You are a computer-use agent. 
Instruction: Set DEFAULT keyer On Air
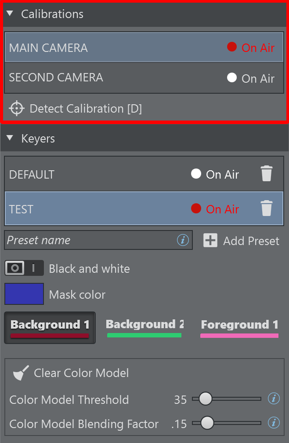(196, 174)
